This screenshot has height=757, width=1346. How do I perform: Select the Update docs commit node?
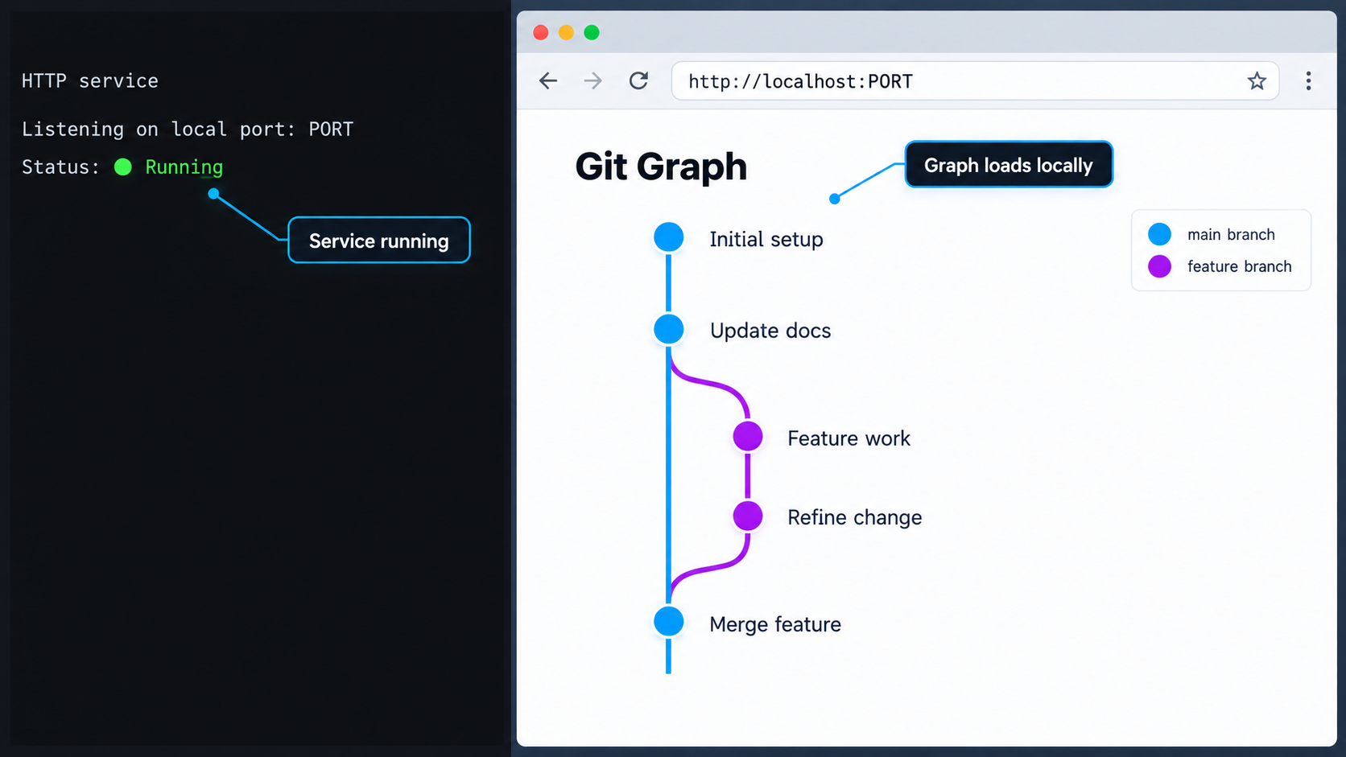pos(669,329)
